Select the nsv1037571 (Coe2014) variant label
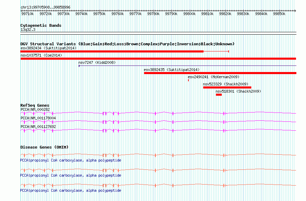 [x=41, y=55]
